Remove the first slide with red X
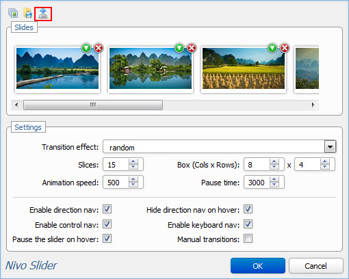 click(x=99, y=48)
